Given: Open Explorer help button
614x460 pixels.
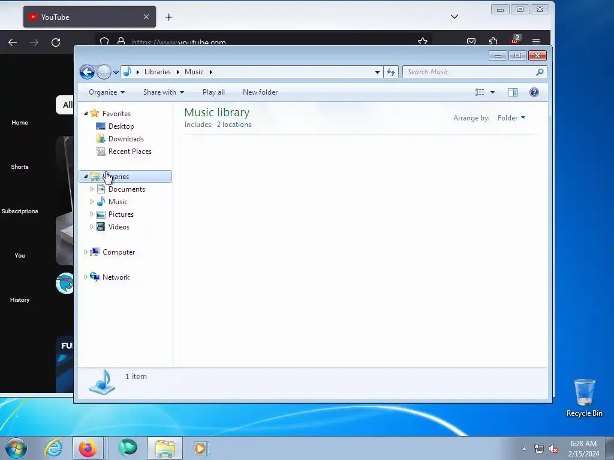Looking at the screenshot, I should pos(534,92).
